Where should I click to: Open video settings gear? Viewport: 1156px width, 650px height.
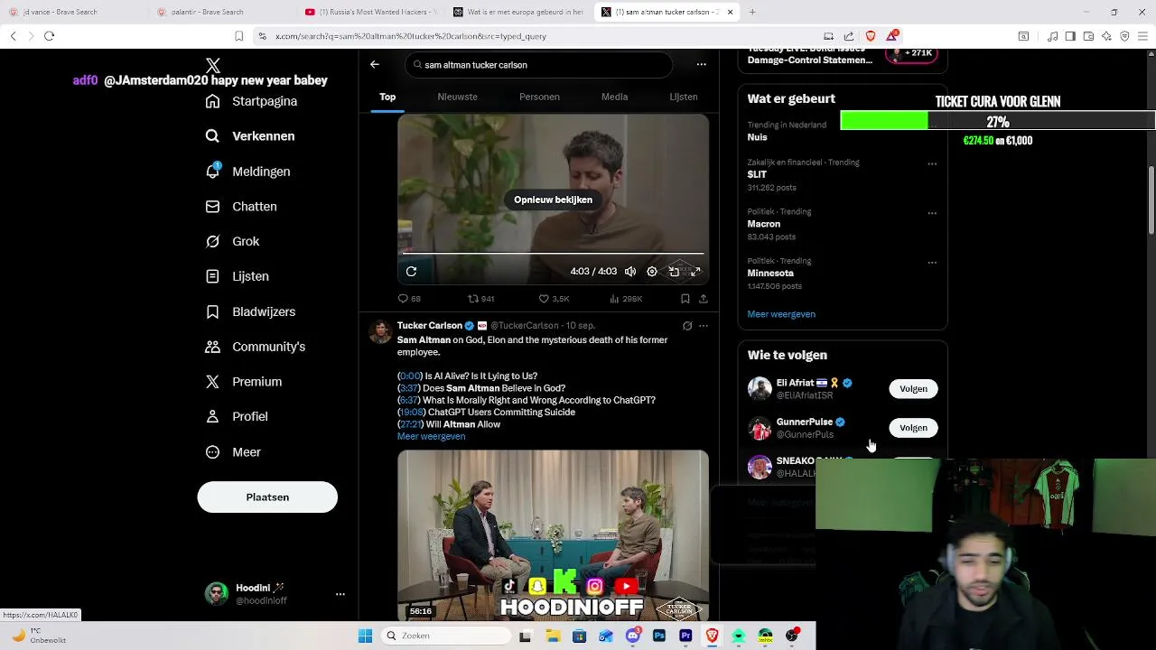click(652, 271)
